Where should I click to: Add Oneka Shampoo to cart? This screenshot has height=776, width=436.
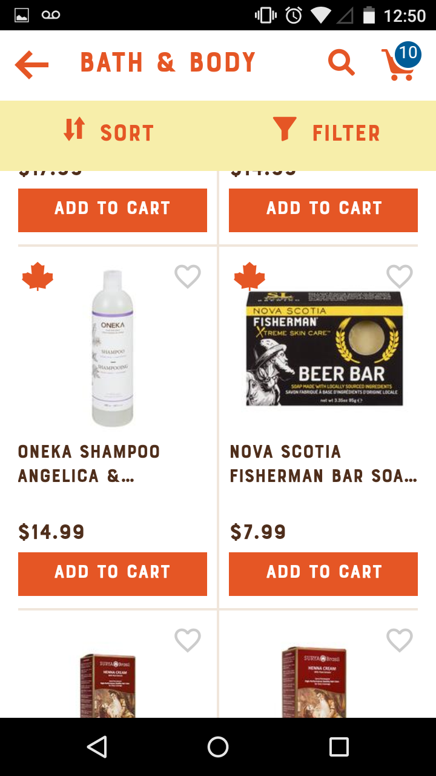(x=113, y=574)
